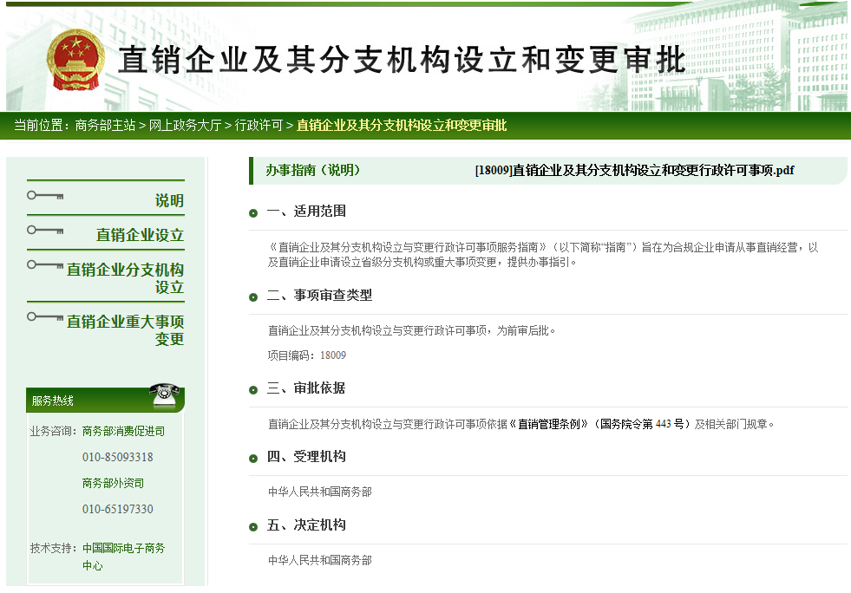The height and width of the screenshot is (593, 851).
Task: Click the 办事指南（说明） section title
Action: [x=312, y=171]
